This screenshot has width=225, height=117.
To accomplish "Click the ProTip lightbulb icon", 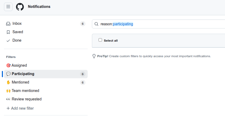I will tap(94, 56).
